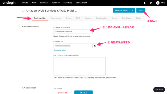This screenshot has height=94, width=167.
Task: Switch to the Provisioning tab
Action: [x=102, y=18]
